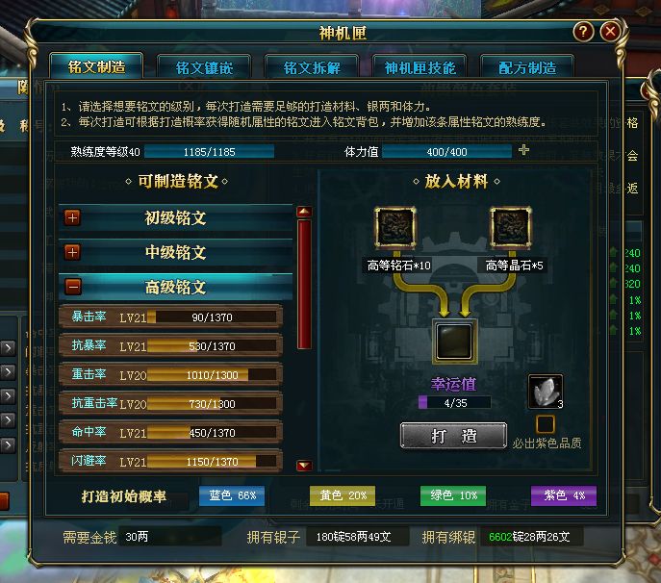Click the plus icon beside 体力值
This screenshot has width=661, height=583.
[524, 150]
